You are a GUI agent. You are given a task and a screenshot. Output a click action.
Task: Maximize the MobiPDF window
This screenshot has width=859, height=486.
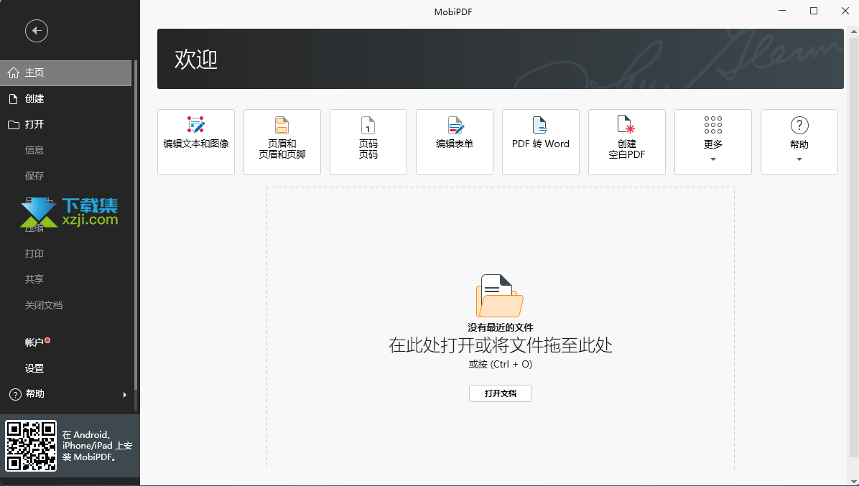pos(814,11)
